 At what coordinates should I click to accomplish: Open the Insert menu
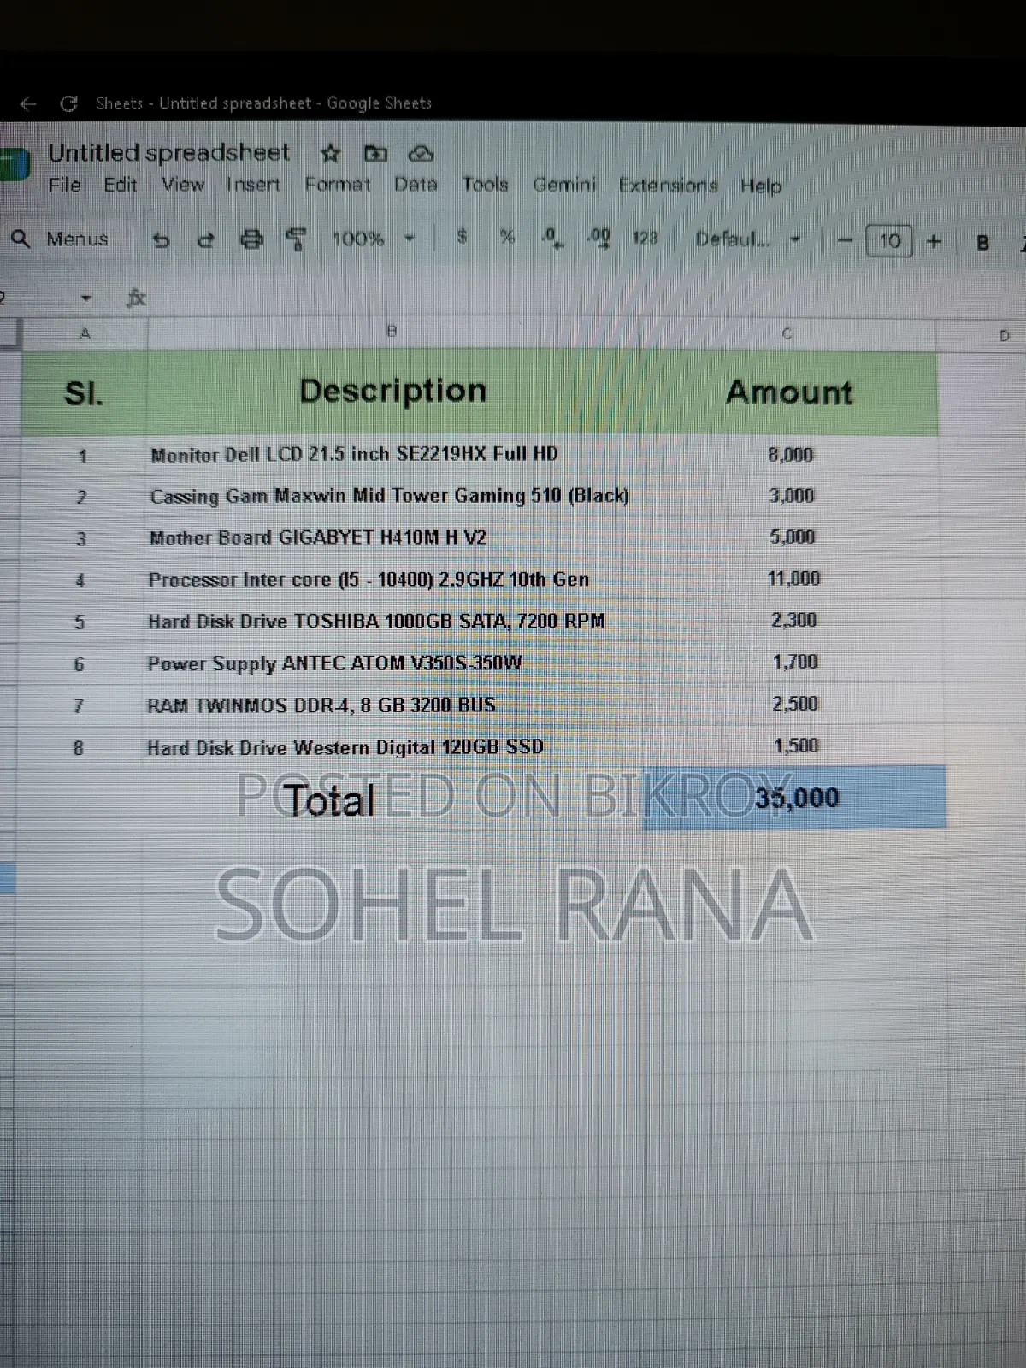click(x=253, y=185)
